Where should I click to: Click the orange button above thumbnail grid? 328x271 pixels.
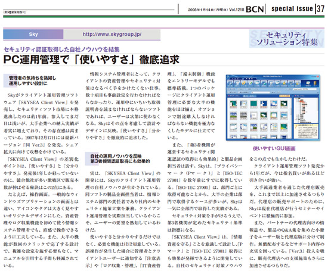click(x=284, y=96)
